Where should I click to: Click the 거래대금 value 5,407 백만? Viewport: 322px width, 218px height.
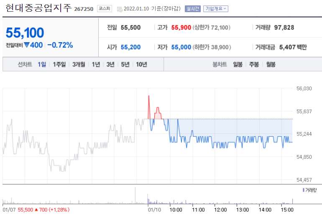point(293,47)
